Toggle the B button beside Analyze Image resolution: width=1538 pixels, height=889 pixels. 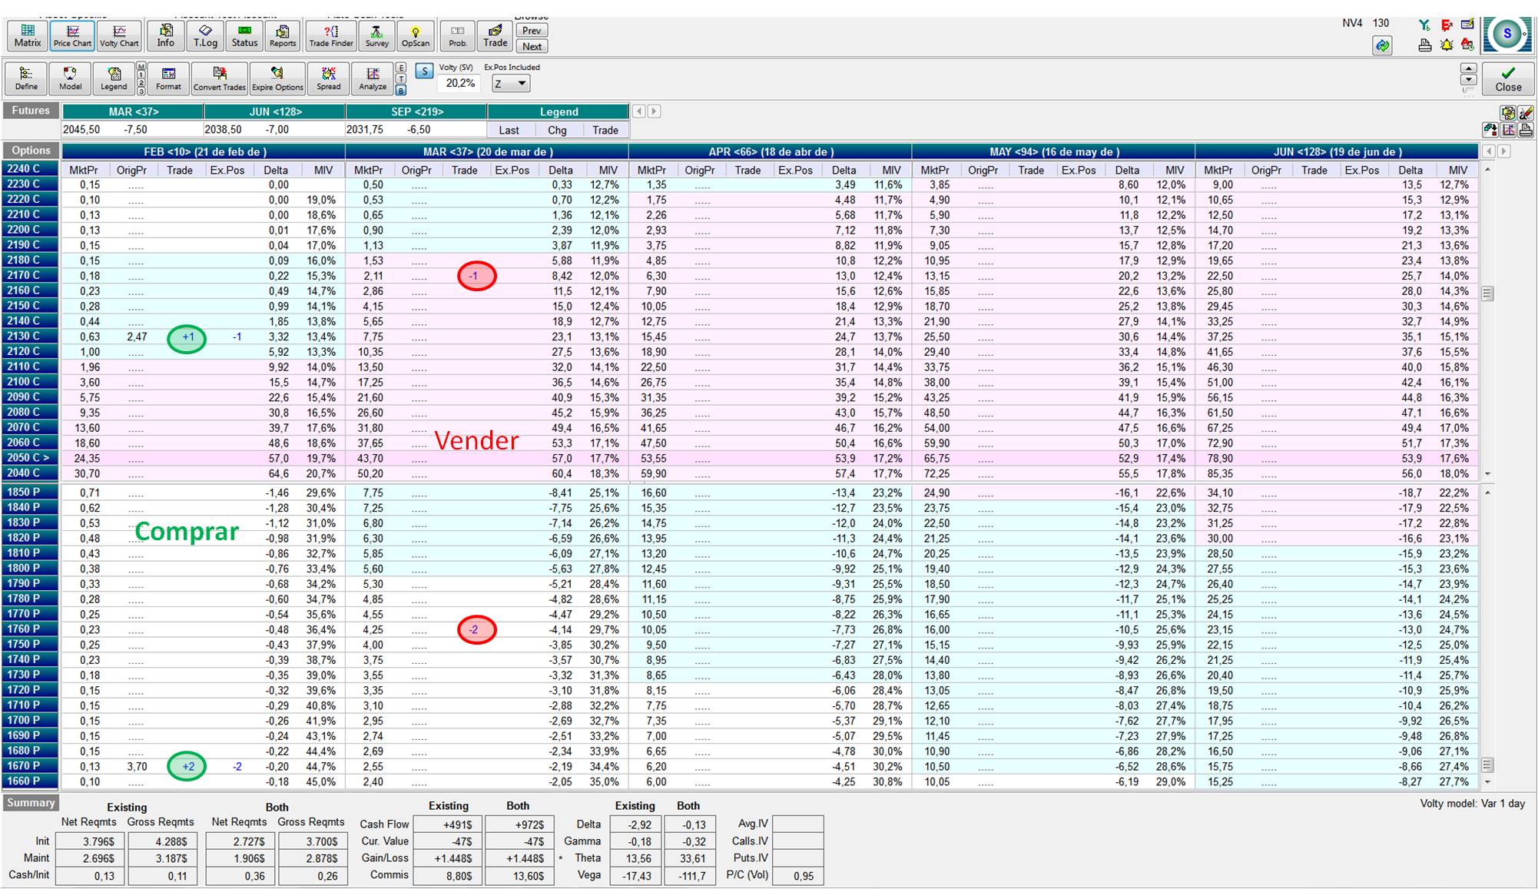(401, 91)
